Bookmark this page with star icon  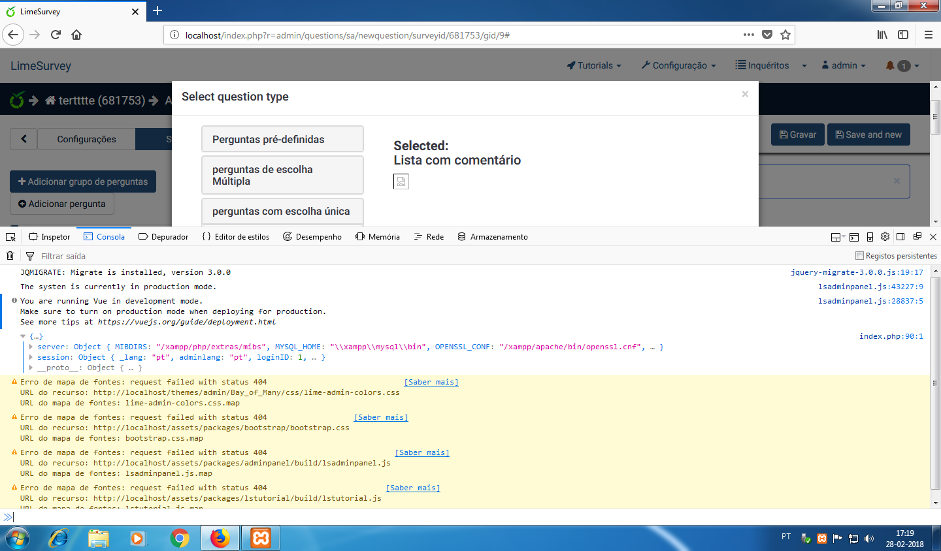tap(785, 35)
